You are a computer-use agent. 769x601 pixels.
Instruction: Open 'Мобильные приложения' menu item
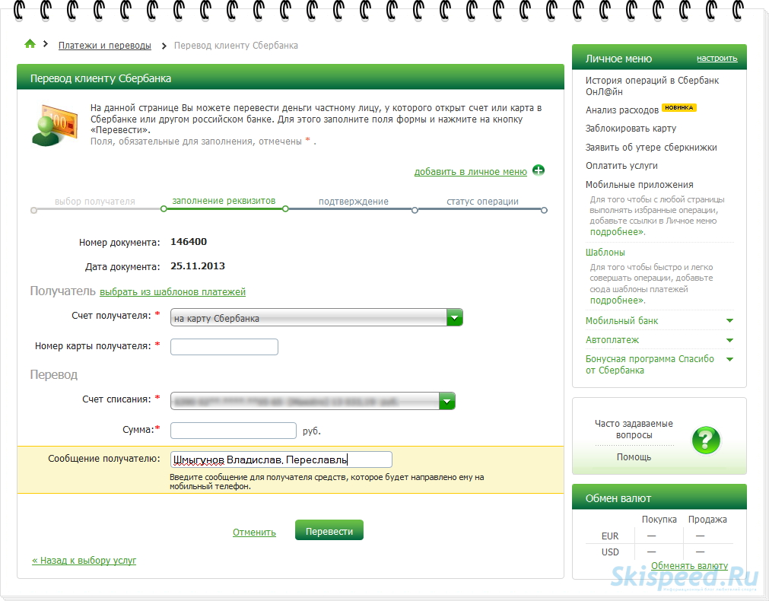pos(640,184)
